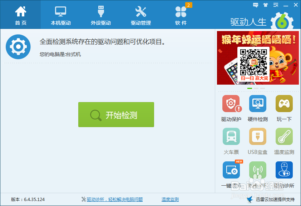
Task: Close the 驱动人生 window
Action: [296, 5]
